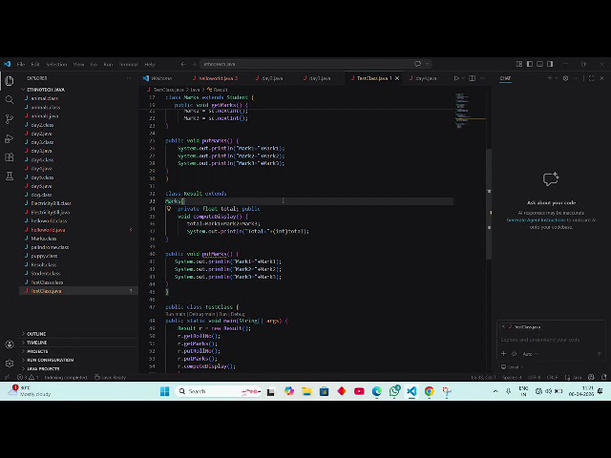Click the Copilot chat icon in title bar
The image size is (611, 458).
418,64
